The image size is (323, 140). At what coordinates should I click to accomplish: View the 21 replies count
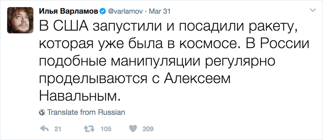(x=57, y=129)
